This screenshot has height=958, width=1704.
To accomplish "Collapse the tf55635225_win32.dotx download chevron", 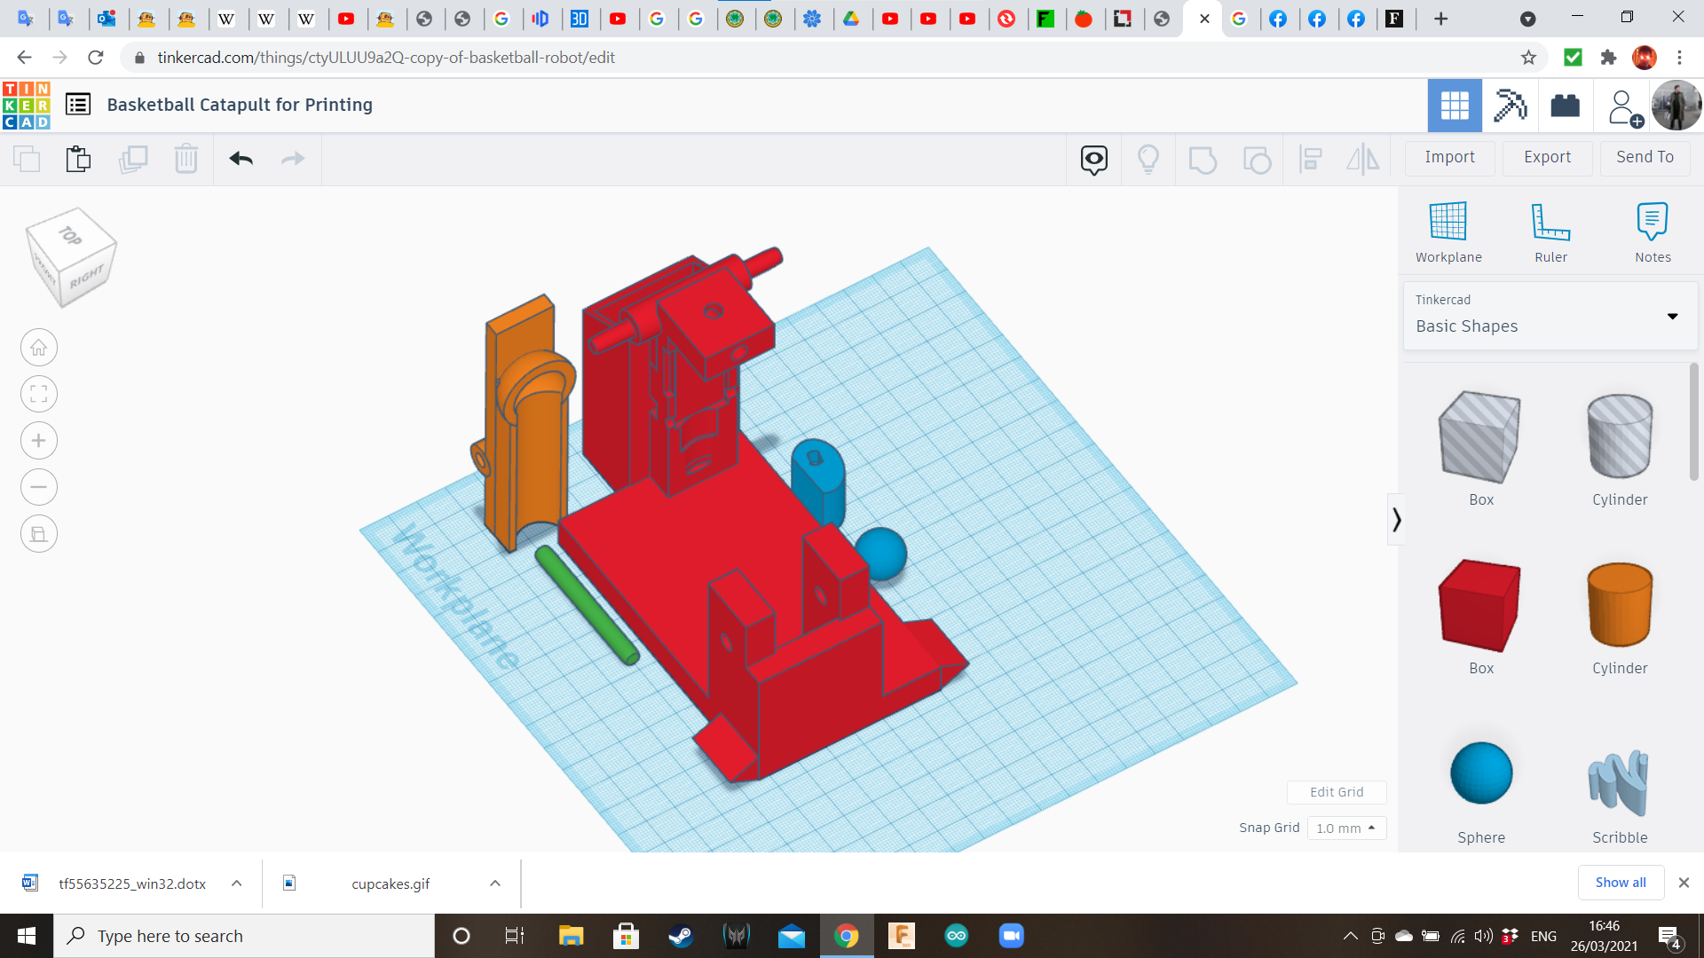I will [236, 883].
